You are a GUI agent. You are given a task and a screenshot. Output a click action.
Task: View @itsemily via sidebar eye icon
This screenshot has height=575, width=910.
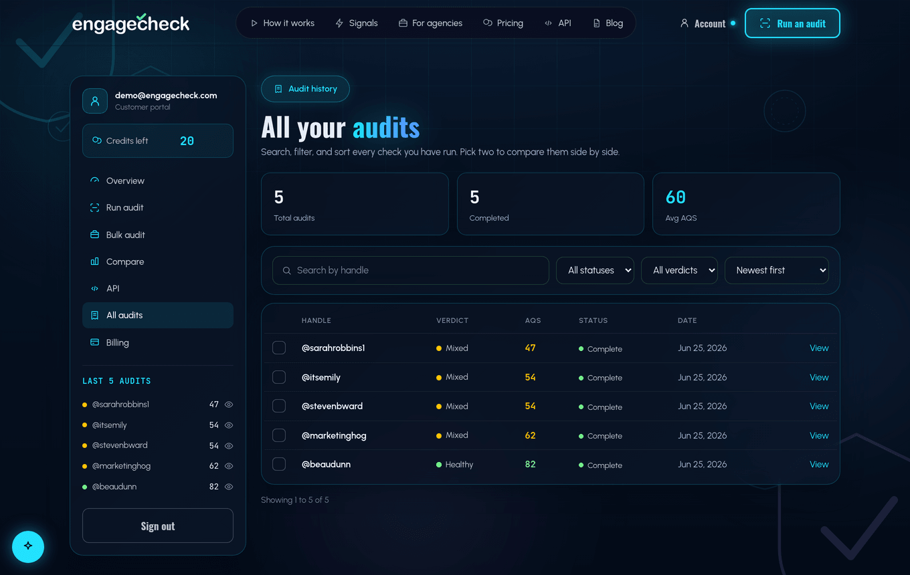point(229,425)
